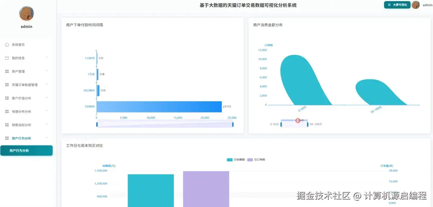Open the 我的信息 menu
The height and width of the screenshot is (207, 433).
26,58
